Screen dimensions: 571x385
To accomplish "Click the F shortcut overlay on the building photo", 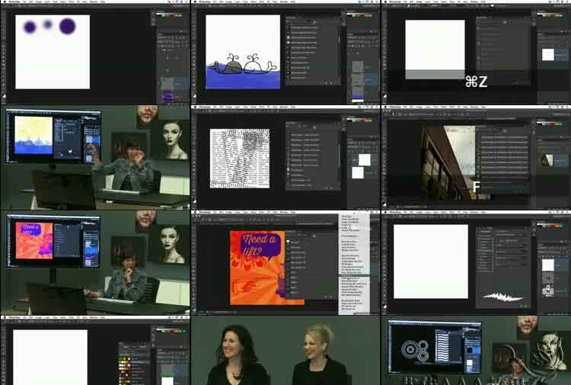I will point(476,186).
